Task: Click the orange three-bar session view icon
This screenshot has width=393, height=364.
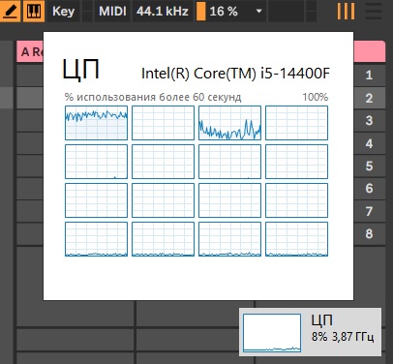Action: click(346, 12)
